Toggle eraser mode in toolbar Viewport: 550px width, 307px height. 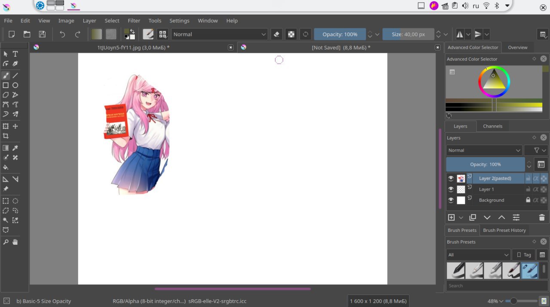[277, 34]
